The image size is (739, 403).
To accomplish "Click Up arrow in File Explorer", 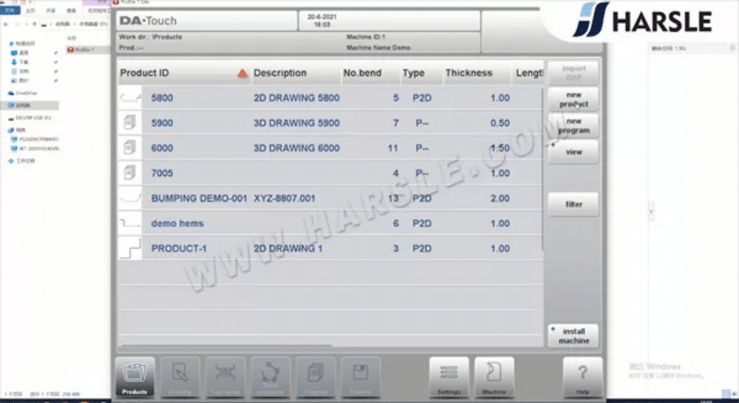I will point(35,24).
